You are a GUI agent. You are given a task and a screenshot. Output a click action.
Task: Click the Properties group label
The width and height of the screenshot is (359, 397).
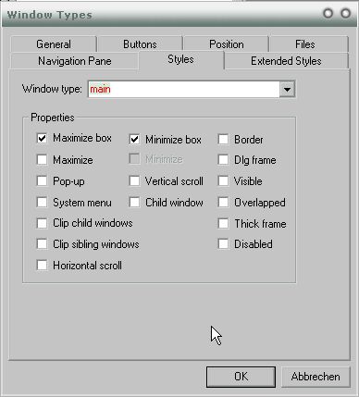(x=53, y=118)
